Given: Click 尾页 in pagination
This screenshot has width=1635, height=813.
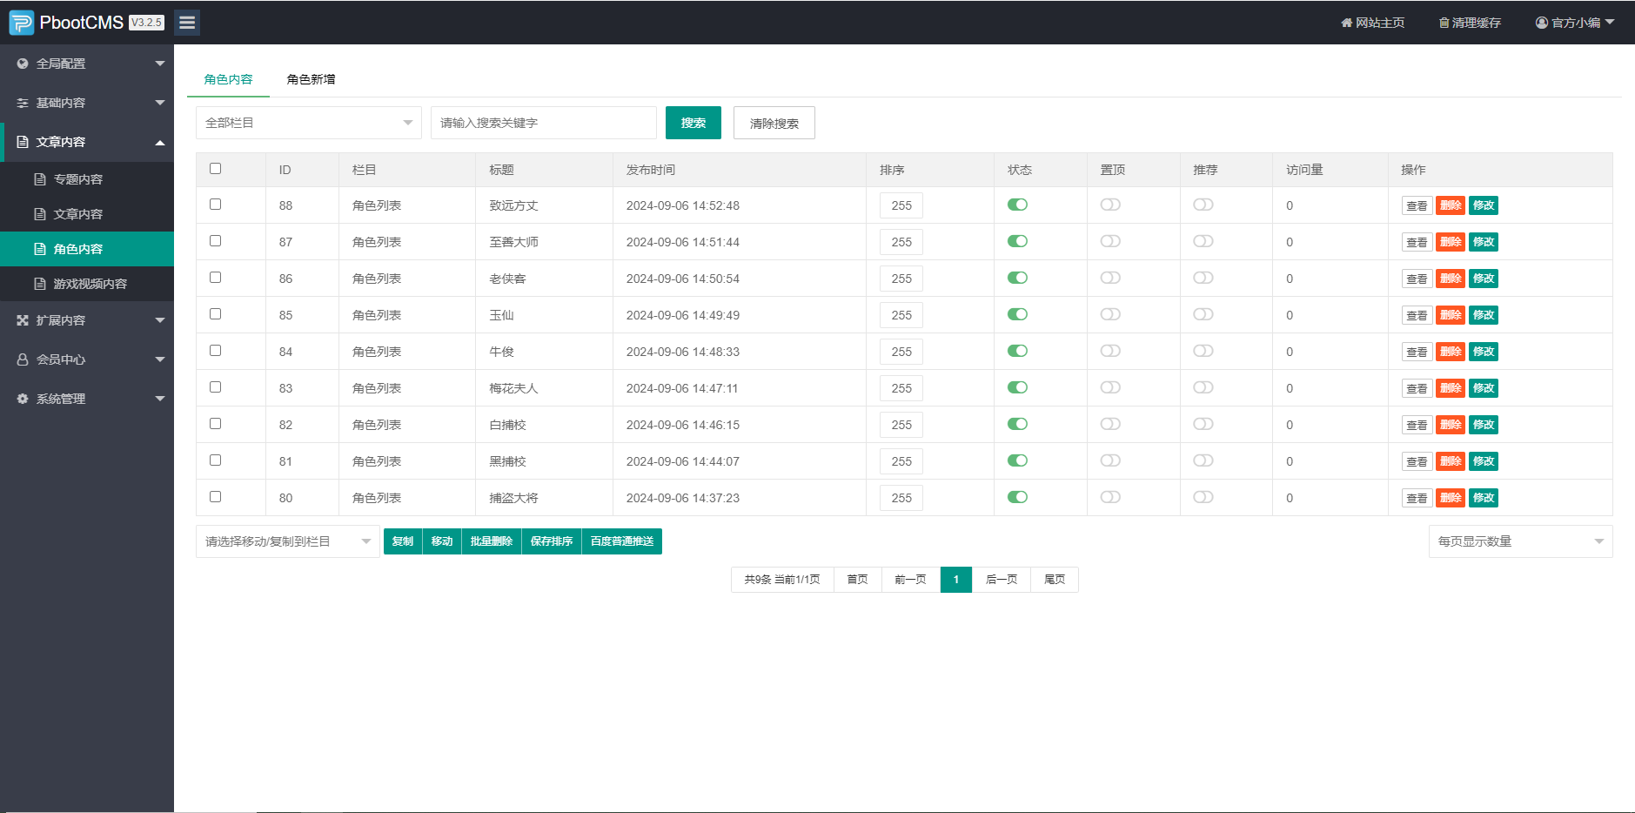Looking at the screenshot, I should click(1055, 580).
